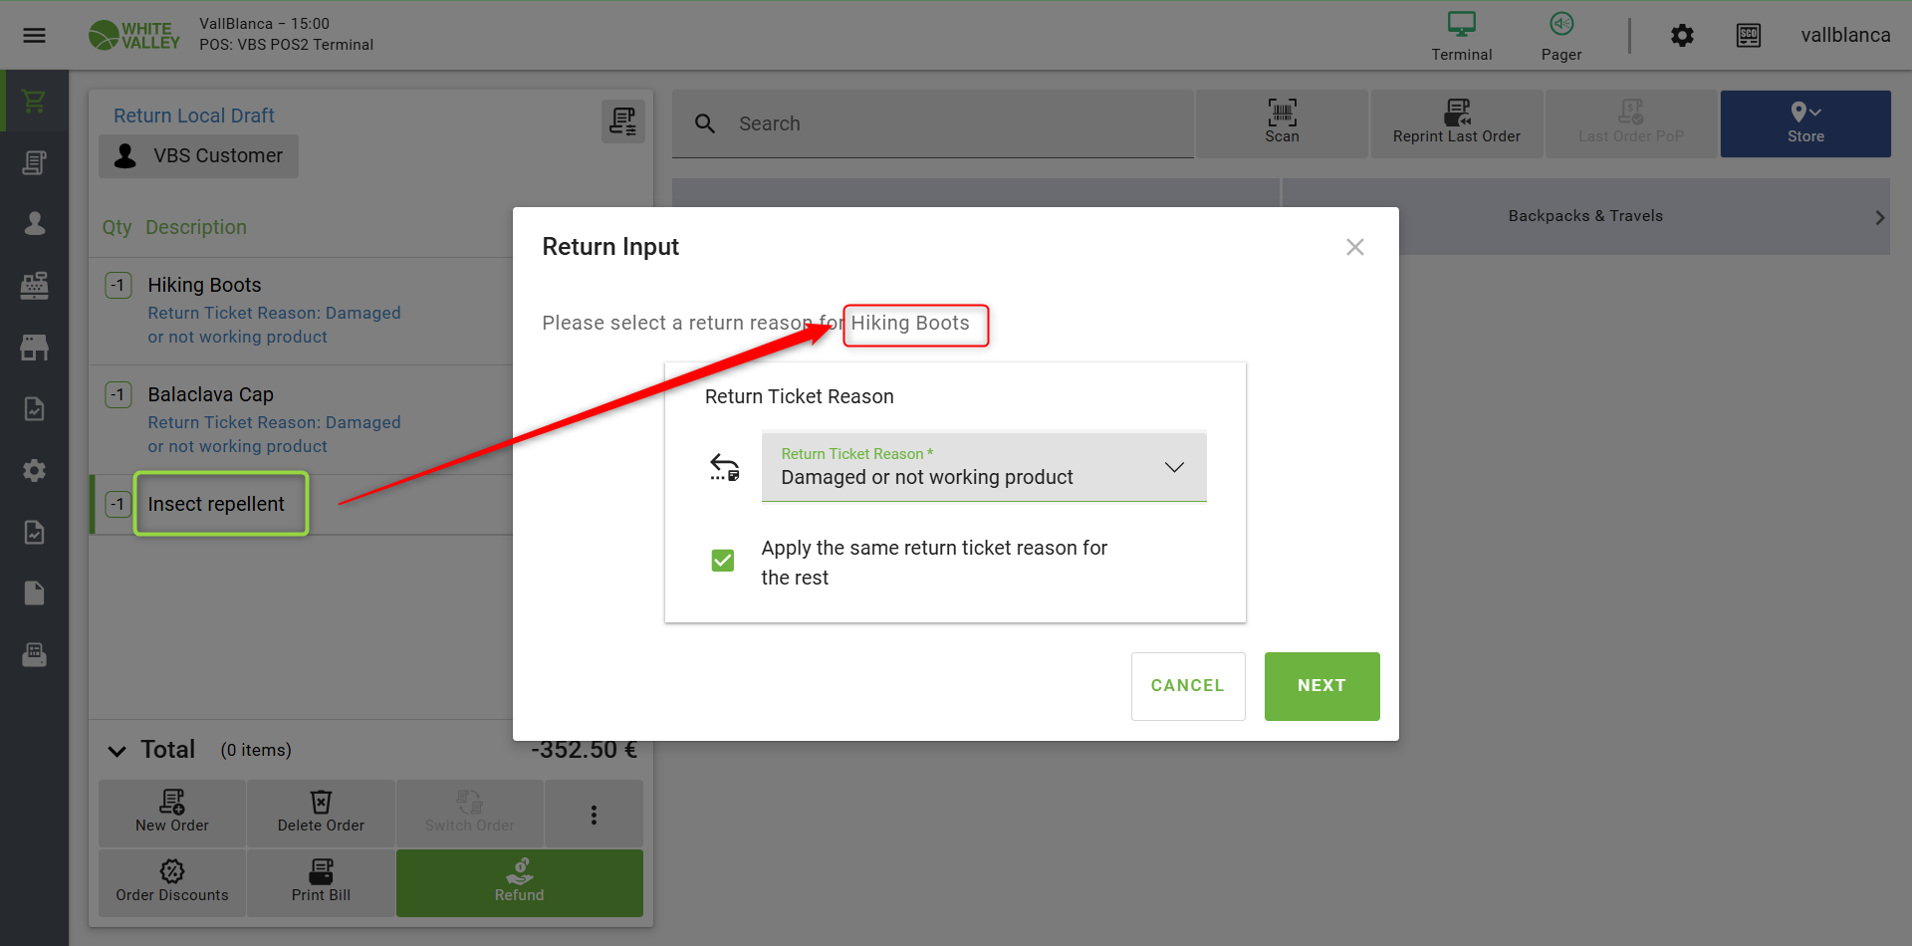Collapse the Total summary chevron
Screen dimensions: 1912x946
coord(118,751)
